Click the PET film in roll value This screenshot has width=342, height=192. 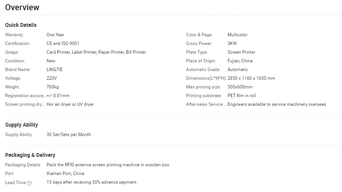click(242, 96)
